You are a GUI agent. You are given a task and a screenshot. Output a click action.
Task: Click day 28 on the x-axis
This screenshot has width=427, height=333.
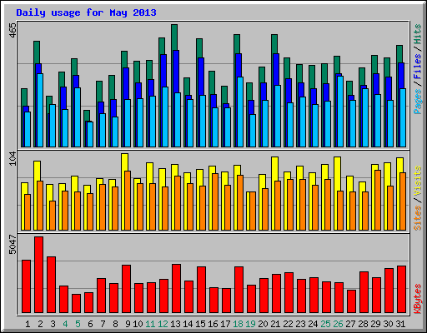(363, 324)
